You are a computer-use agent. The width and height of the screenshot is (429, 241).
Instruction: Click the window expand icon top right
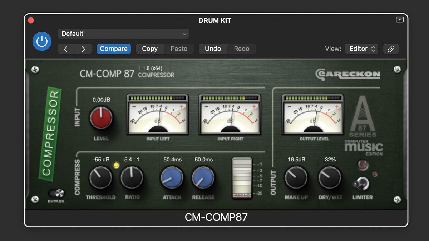400,20
